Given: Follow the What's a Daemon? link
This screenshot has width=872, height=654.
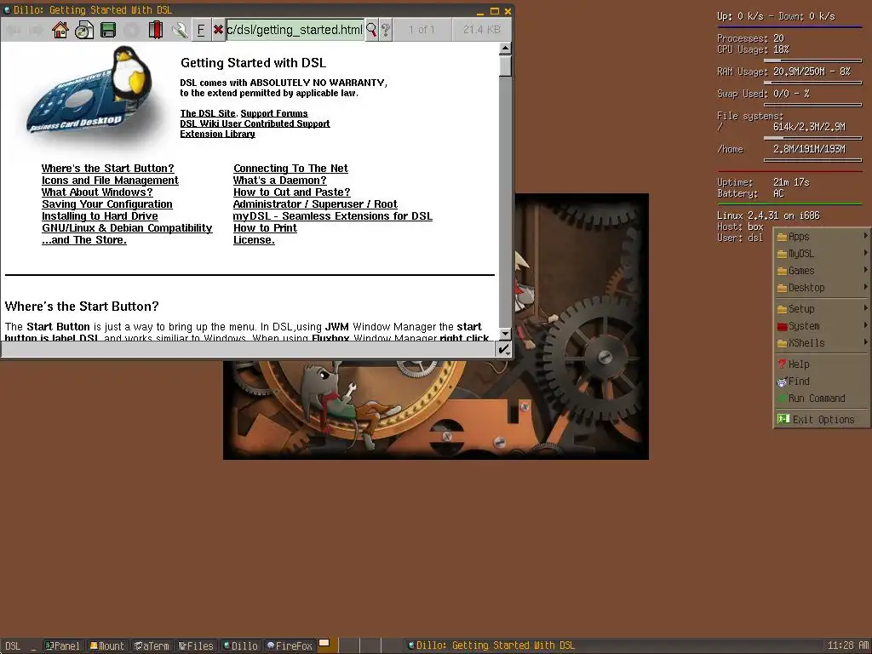Looking at the screenshot, I should [279, 181].
